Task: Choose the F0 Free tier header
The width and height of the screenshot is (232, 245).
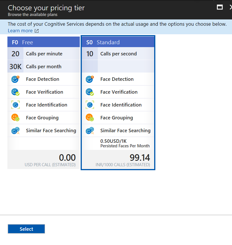Action: (x=44, y=42)
